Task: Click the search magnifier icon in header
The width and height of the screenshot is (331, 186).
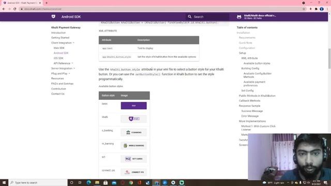Action: coord(190,17)
